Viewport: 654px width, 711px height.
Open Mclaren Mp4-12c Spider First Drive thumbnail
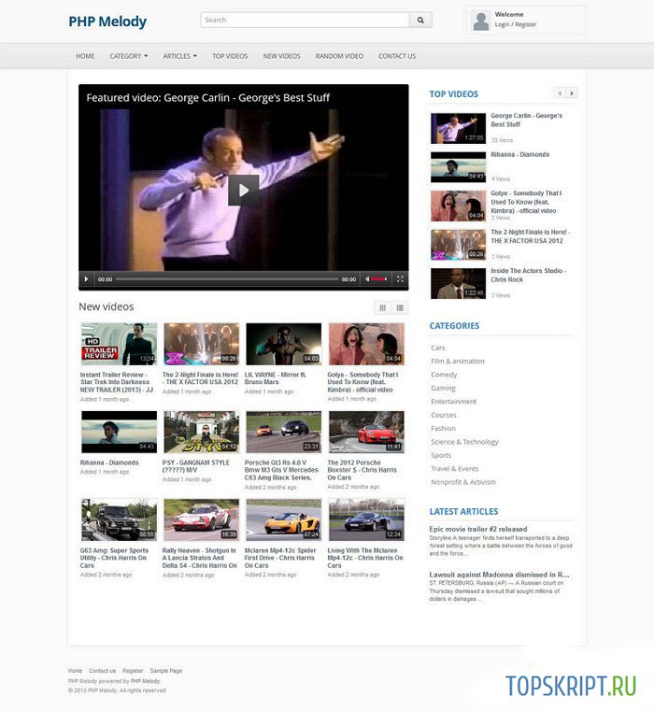point(283,519)
